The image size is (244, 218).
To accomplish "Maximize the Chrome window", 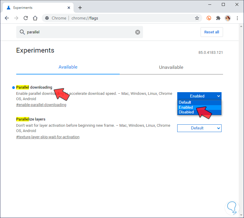I will [x=223, y=4].
